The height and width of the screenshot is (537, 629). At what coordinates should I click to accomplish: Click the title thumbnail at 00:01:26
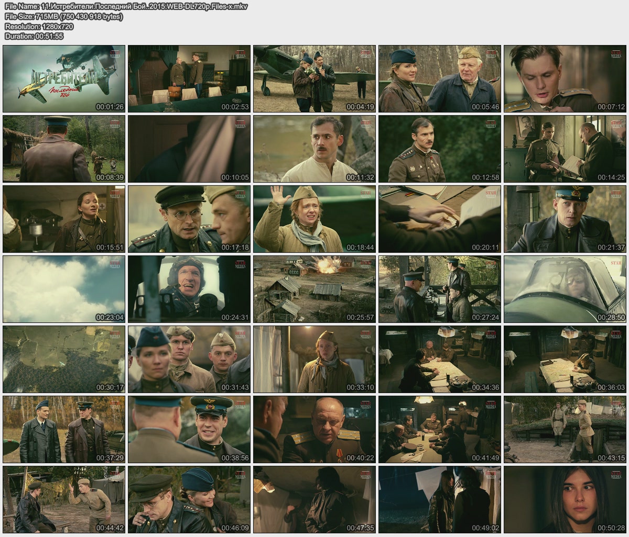click(x=64, y=79)
